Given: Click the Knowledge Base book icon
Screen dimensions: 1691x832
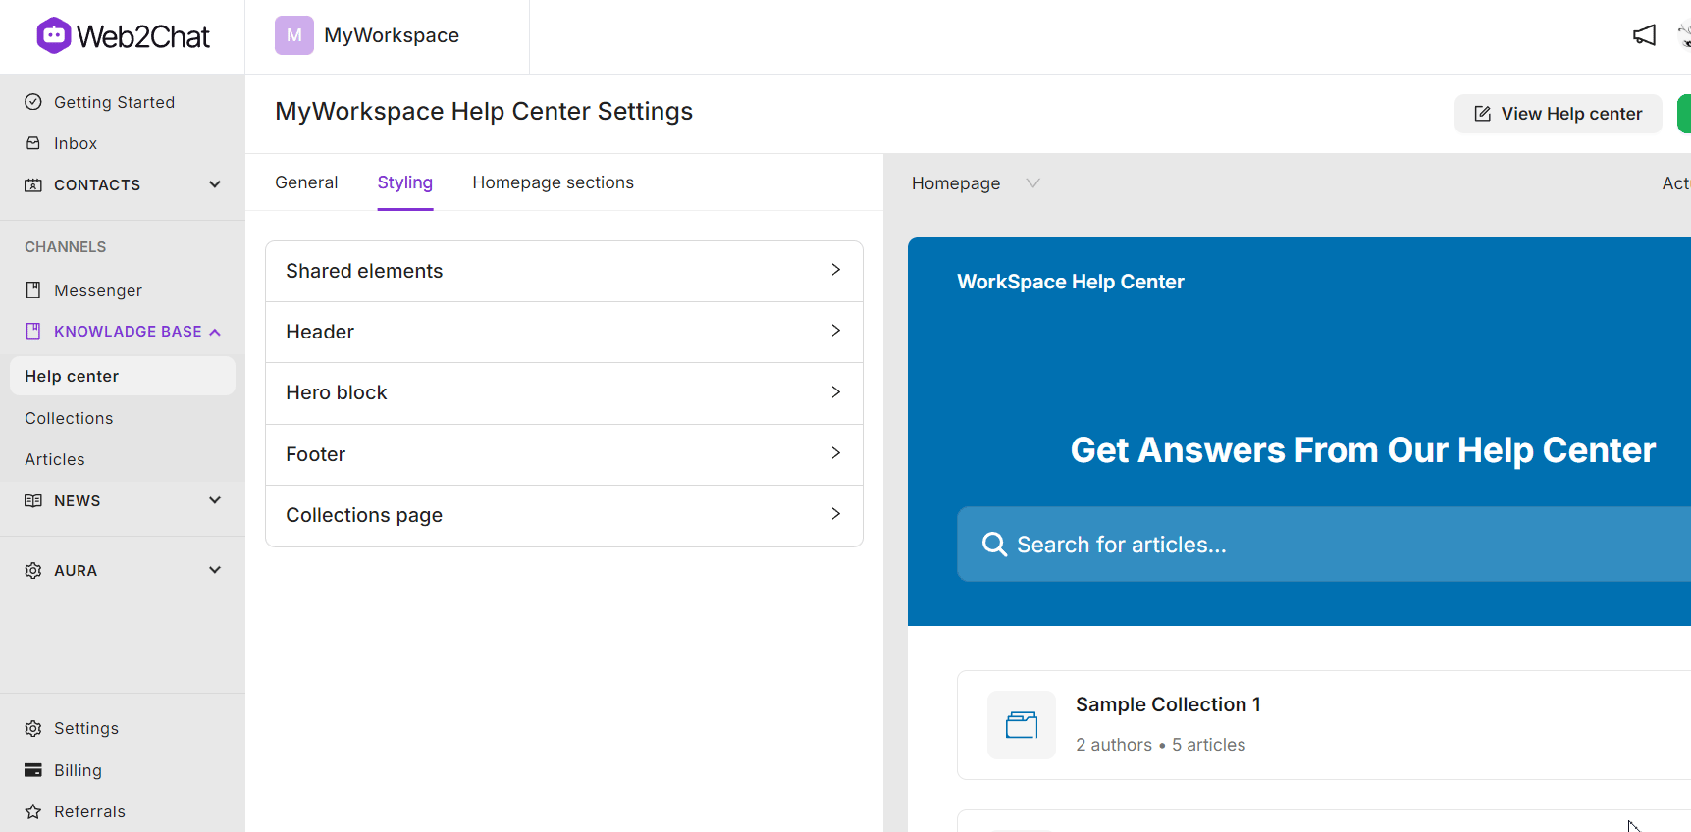Looking at the screenshot, I should (x=33, y=332).
